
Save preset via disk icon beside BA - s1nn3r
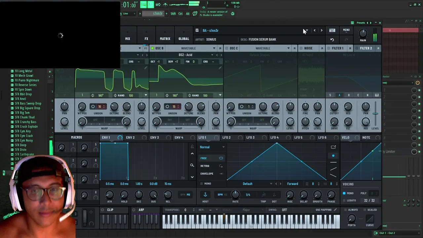click(197, 30)
